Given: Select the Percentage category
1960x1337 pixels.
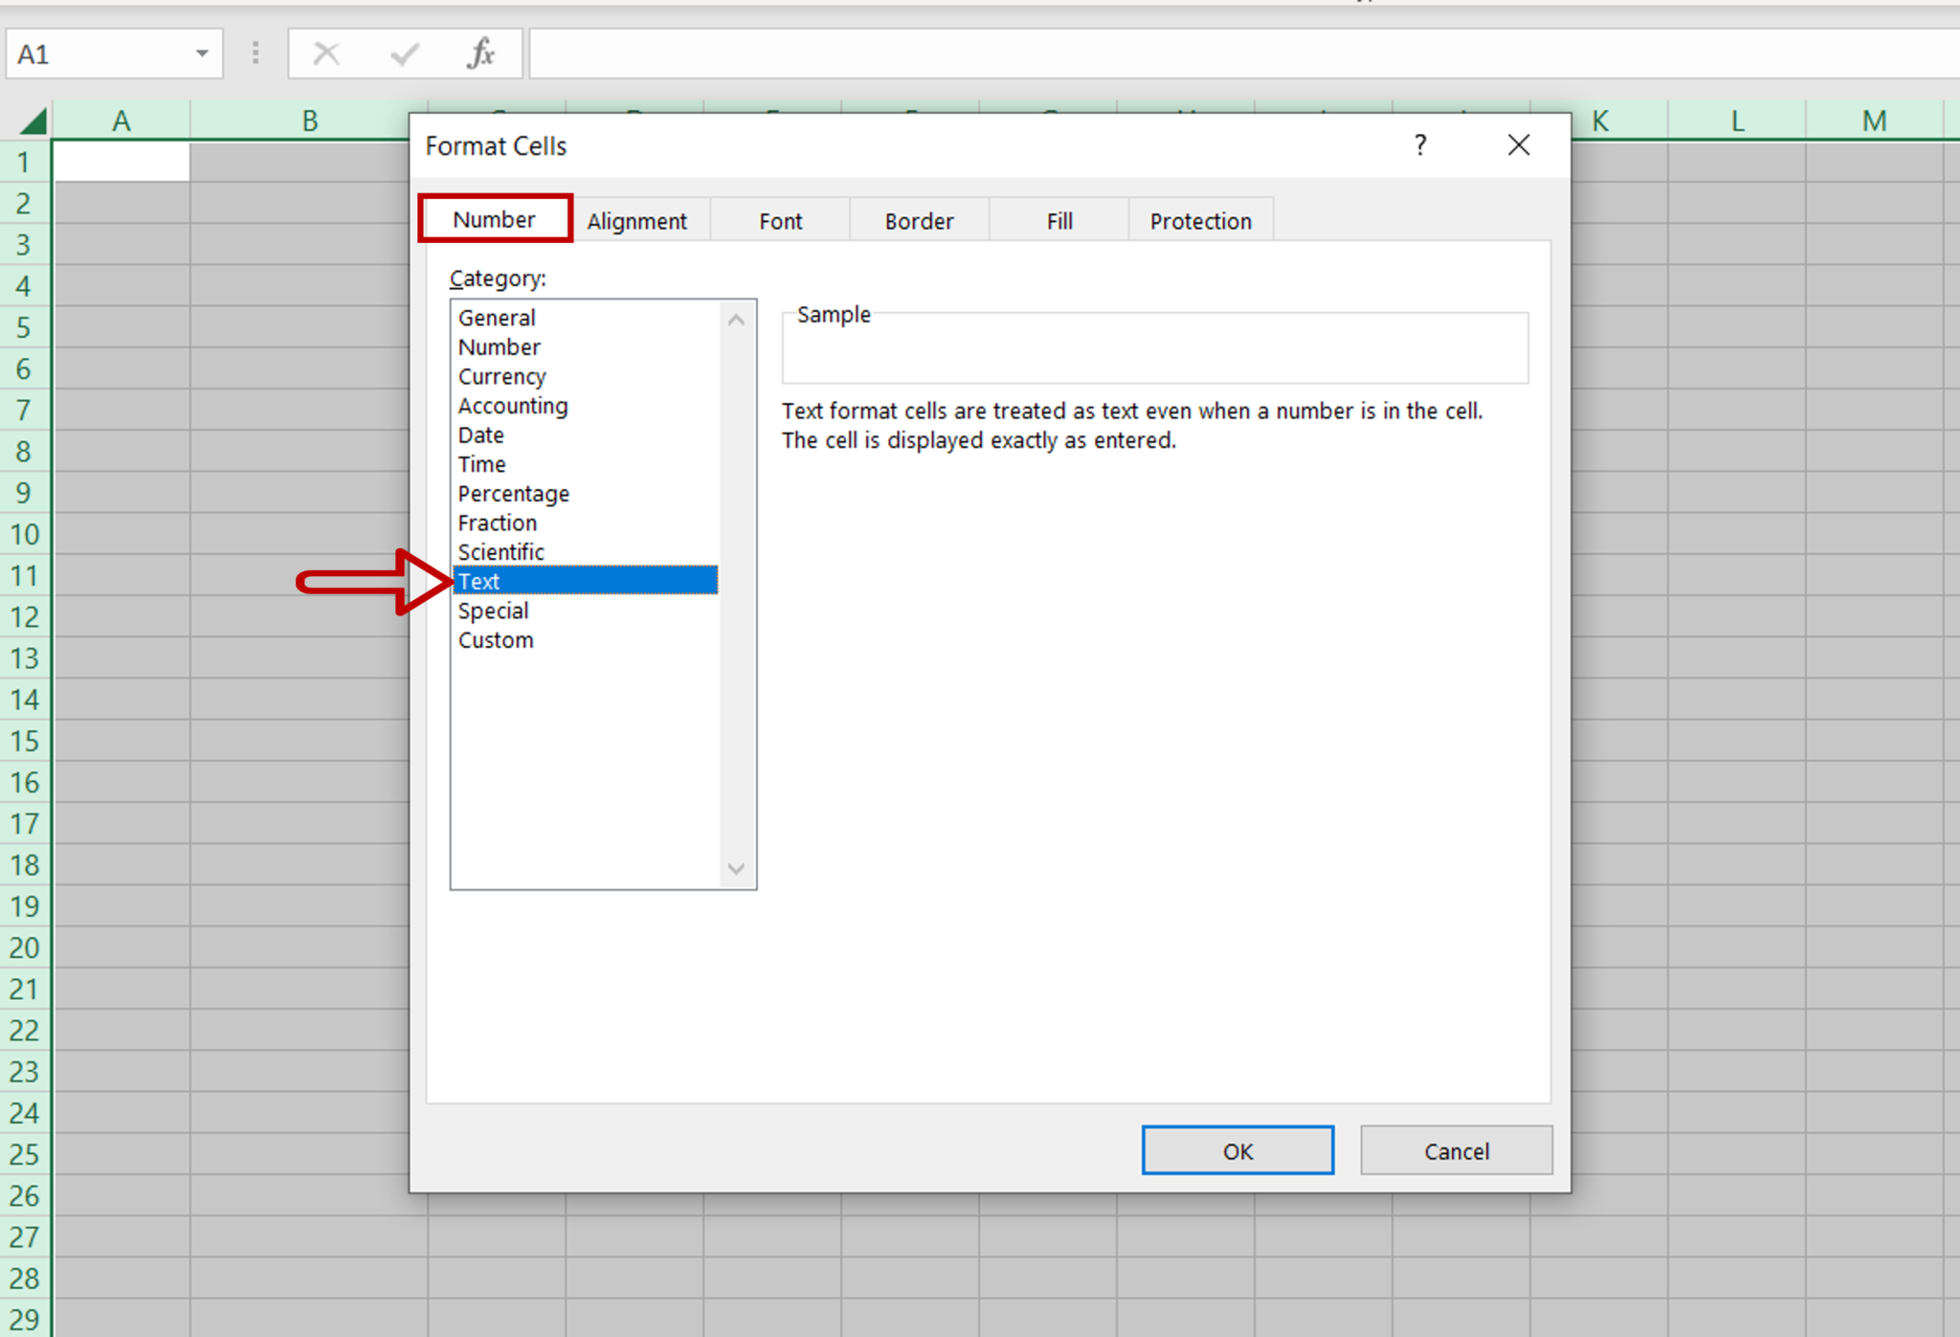Looking at the screenshot, I should click(513, 493).
